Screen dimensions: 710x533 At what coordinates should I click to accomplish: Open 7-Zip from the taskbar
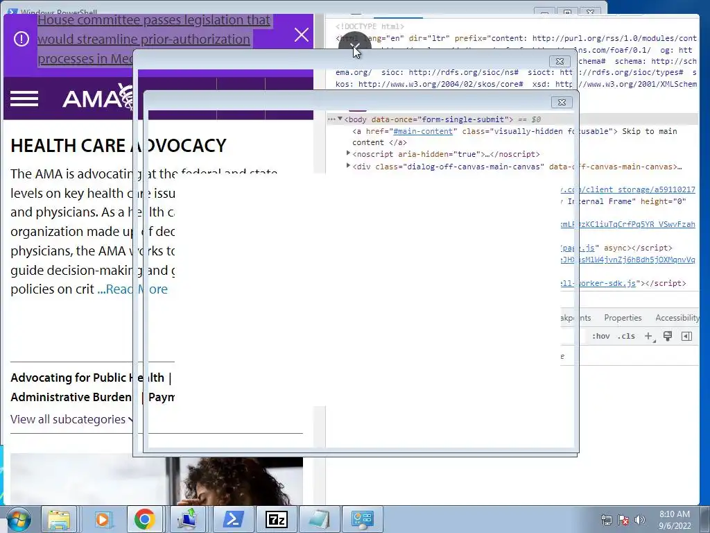276,519
